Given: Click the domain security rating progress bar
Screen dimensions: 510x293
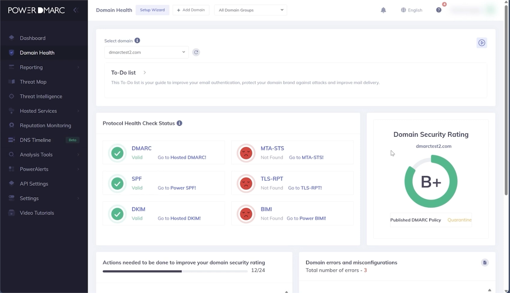Looking at the screenshot, I should coord(175,271).
